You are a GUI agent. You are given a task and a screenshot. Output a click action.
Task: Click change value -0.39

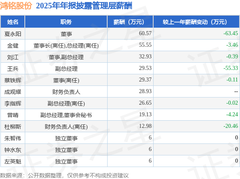click(232, 56)
